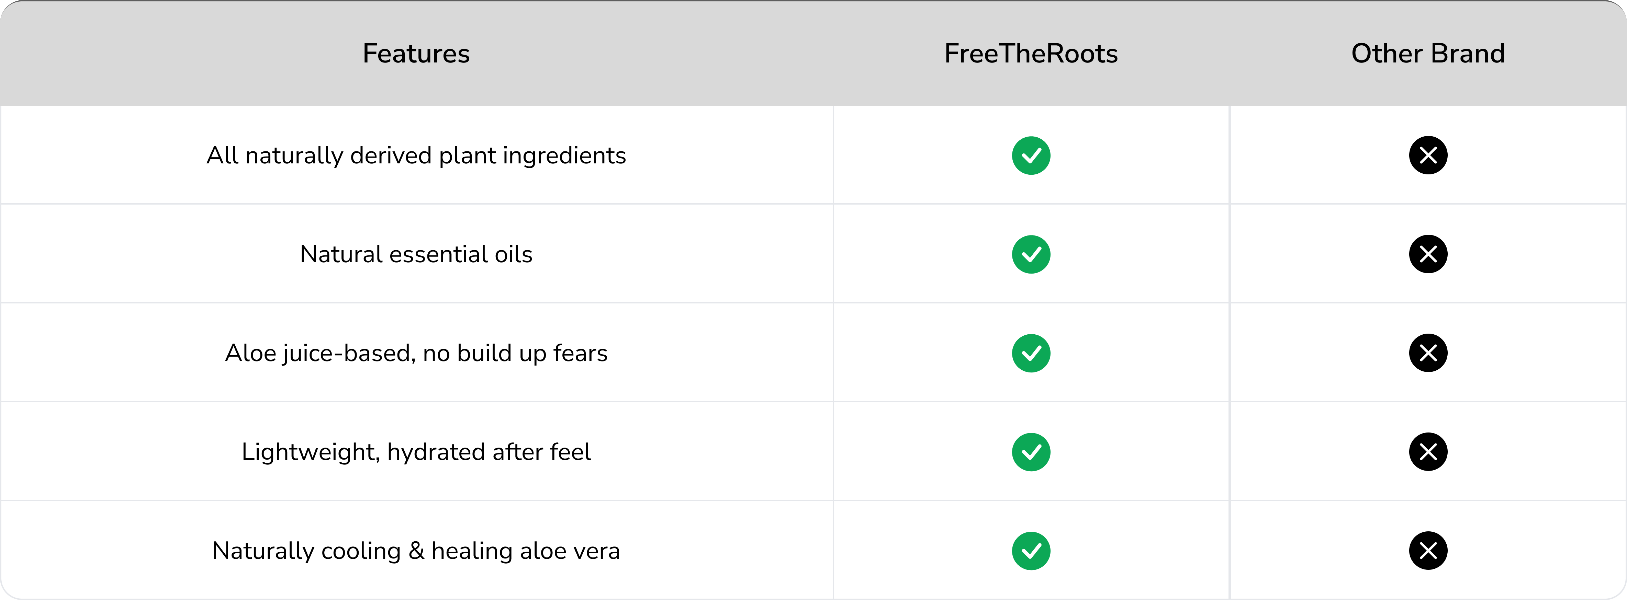
Task: Click green checkmark for Natural essential oils
Action: click(x=1031, y=254)
